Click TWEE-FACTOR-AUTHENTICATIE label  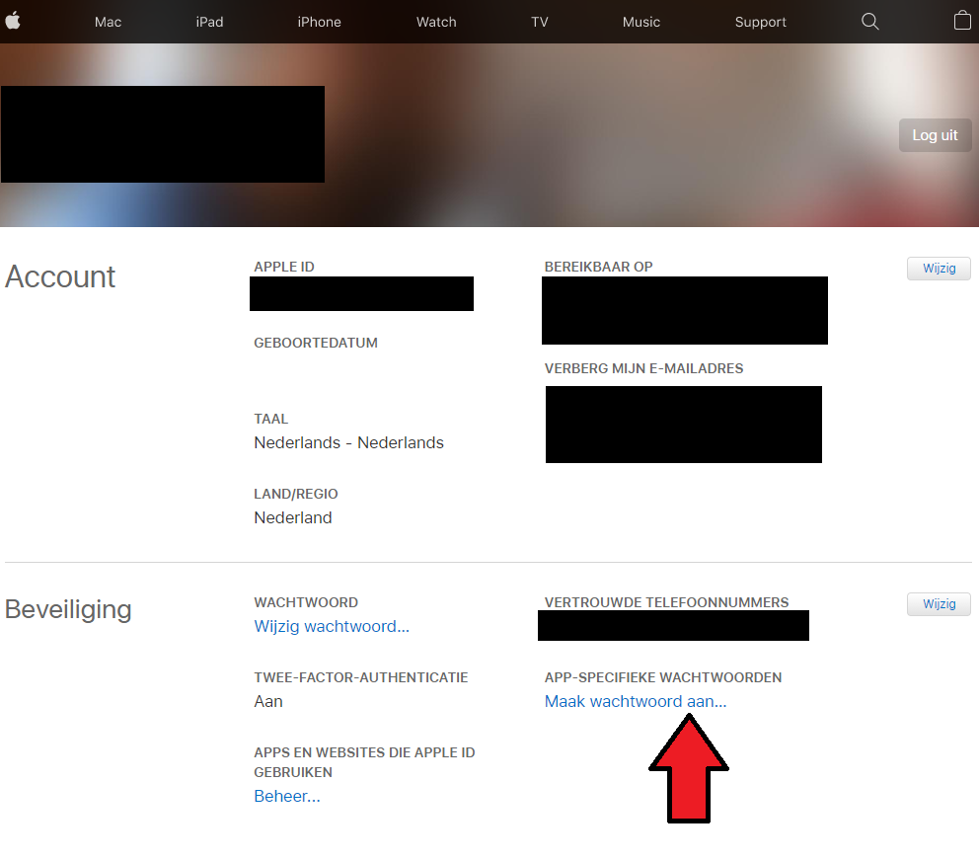pos(361,677)
